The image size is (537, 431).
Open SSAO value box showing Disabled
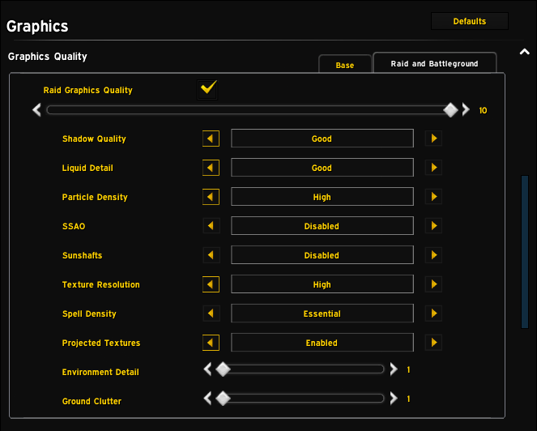(x=322, y=226)
